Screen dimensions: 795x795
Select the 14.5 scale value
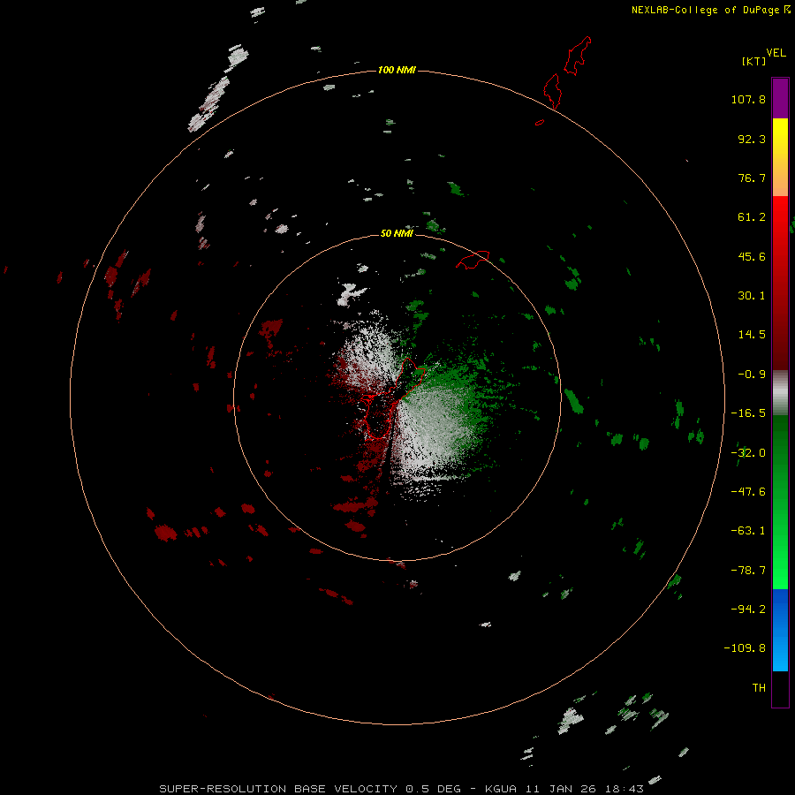752,335
